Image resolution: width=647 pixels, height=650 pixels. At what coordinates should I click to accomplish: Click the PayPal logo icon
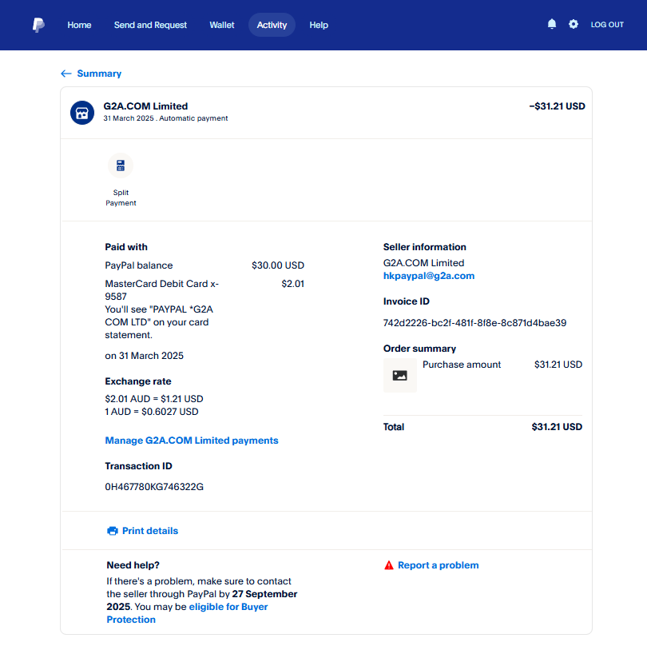[x=38, y=25]
